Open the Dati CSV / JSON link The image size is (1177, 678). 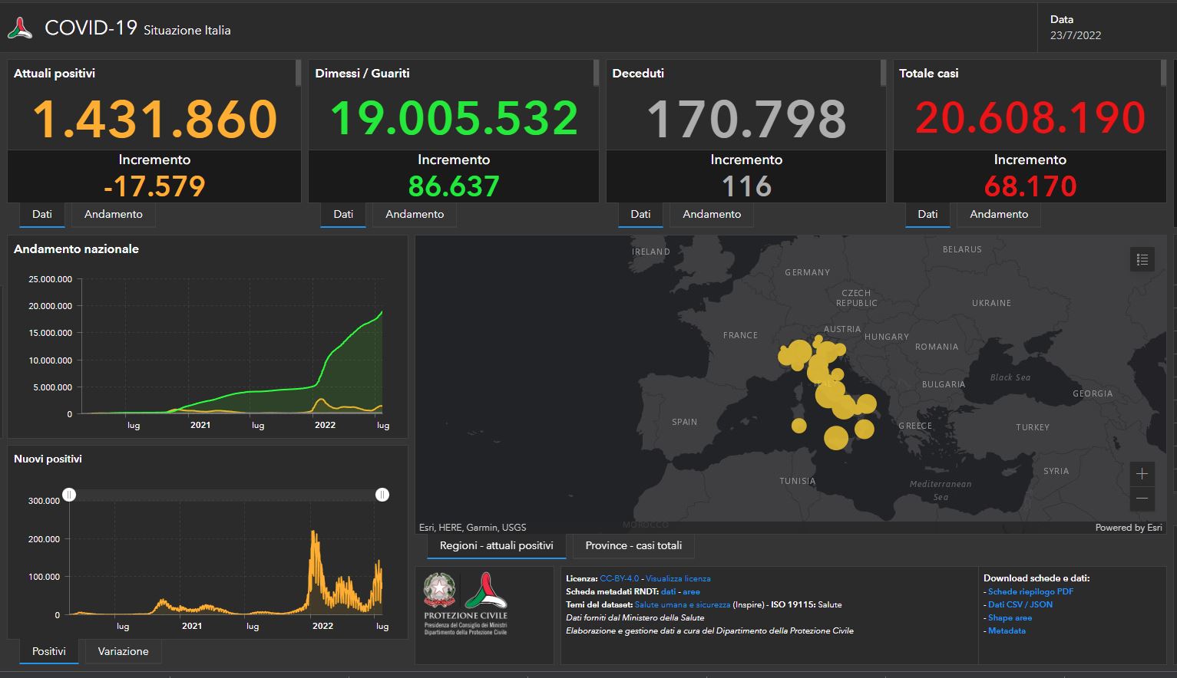pos(1020,604)
